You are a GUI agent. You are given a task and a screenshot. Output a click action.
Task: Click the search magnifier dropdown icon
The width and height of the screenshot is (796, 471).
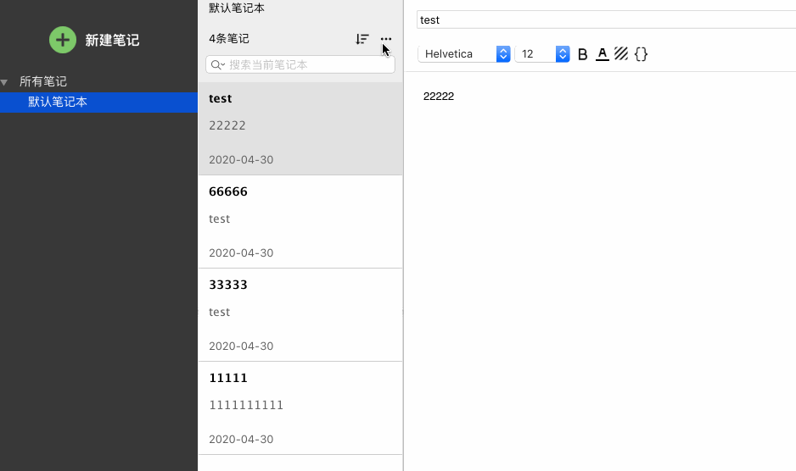218,65
